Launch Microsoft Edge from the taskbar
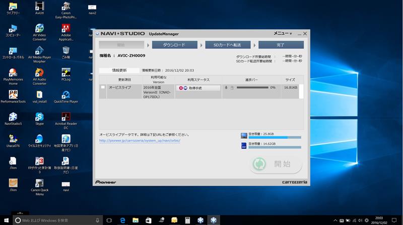 122,220
